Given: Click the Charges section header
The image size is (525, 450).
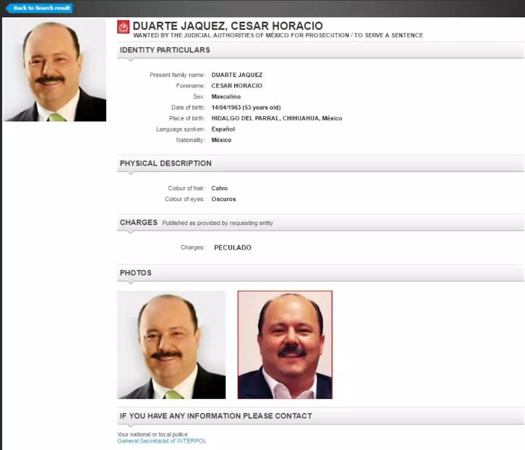Looking at the screenshot, I should (139, 222).
